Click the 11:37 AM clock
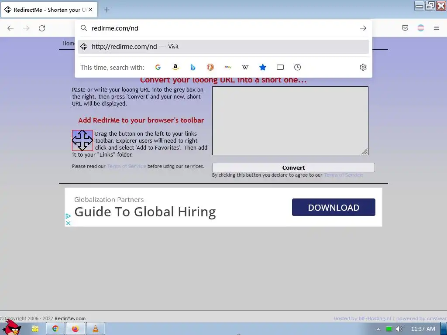The height and width of the screenshot is (335, 447). (423, 329)
